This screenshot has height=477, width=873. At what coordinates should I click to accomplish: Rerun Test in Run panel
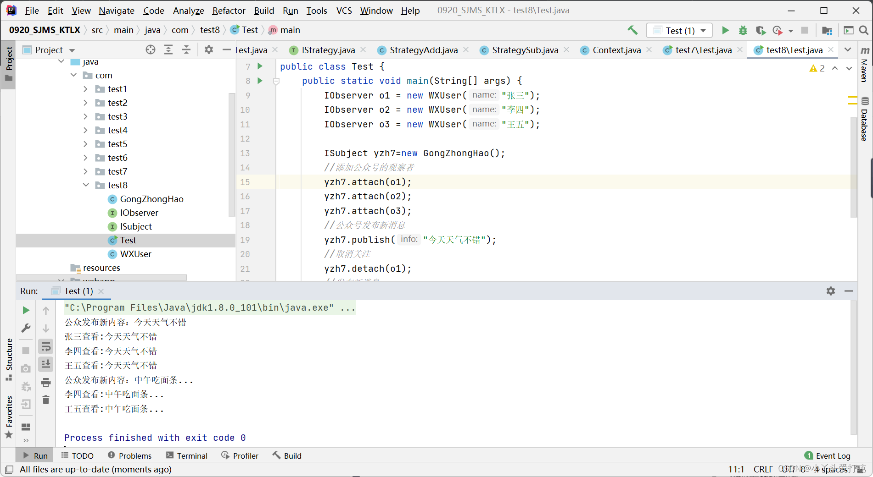[26, 310]
